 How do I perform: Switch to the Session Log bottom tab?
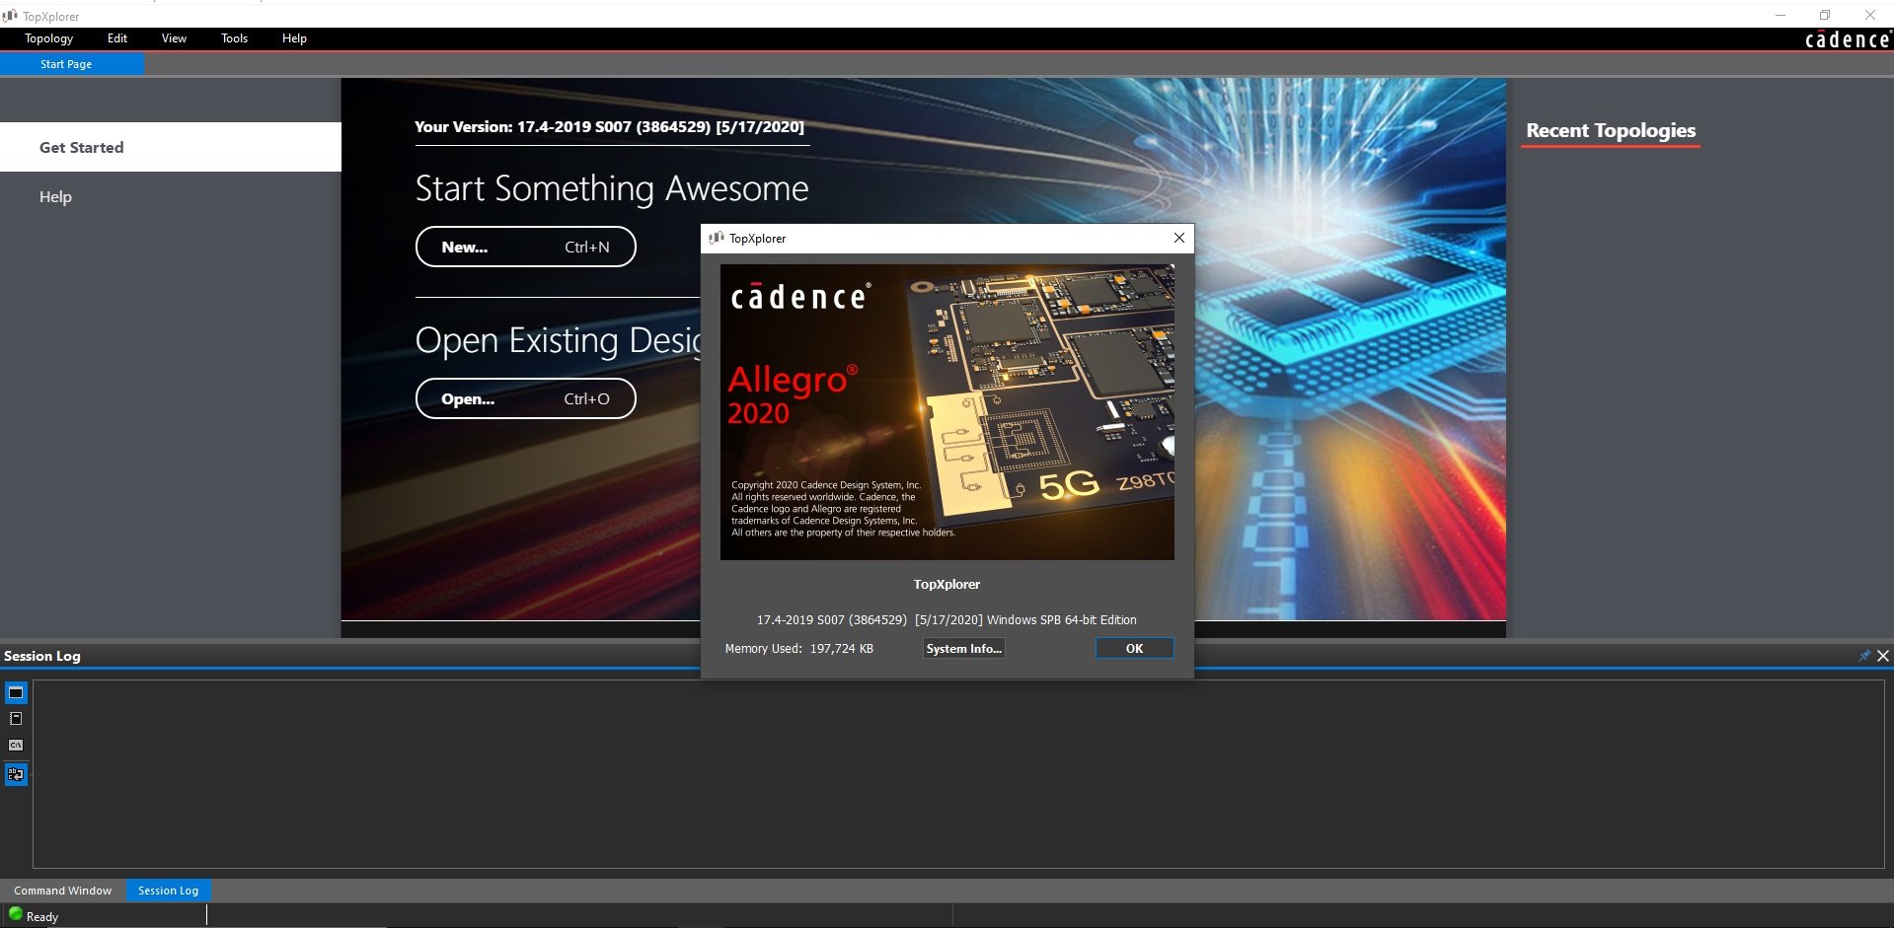coord(168,891)
